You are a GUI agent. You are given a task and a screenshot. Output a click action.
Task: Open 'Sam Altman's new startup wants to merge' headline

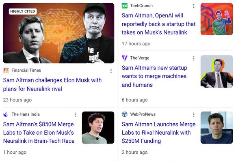pyautogui.click(x=154, y=76)
